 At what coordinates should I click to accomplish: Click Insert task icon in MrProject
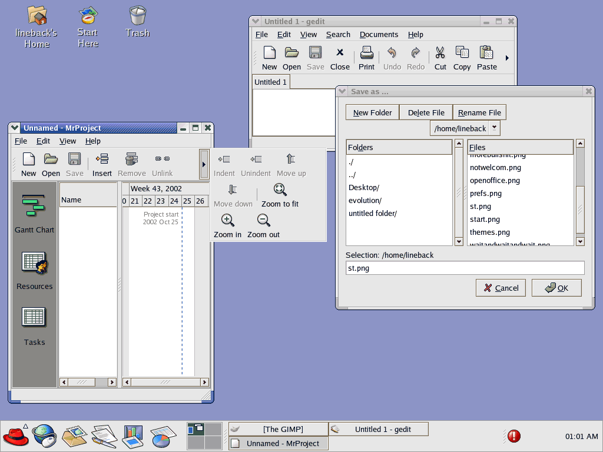[x=102, y=159]
